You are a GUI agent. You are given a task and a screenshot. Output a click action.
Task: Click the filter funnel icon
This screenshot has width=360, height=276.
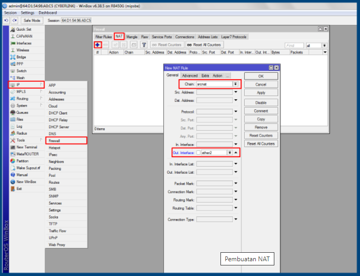[x=144, y=45]
